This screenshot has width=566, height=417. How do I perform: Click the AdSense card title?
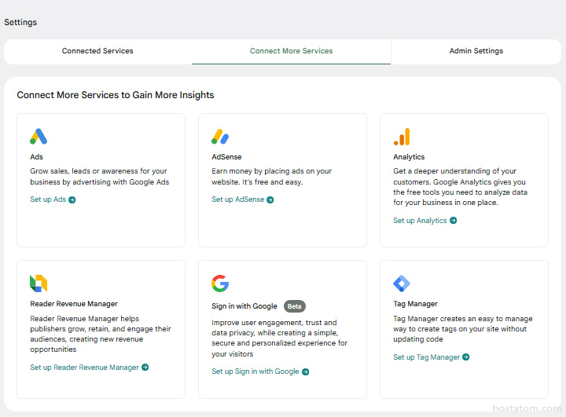click(x=226, y=157)
